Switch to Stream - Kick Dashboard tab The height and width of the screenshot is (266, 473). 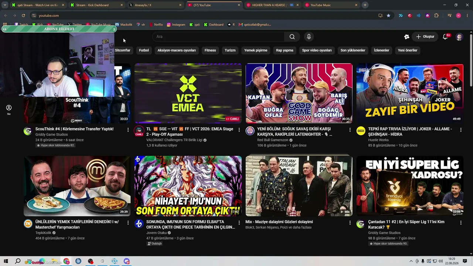click(x=96, y=5)
